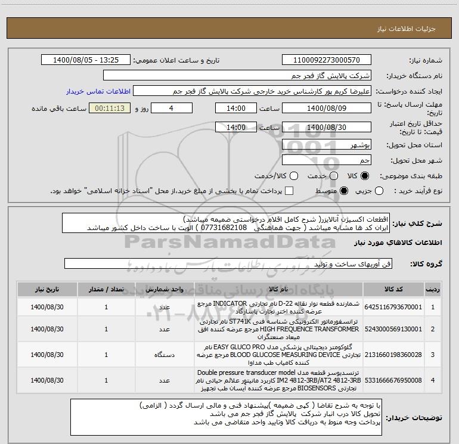Click the buyer notes text box
This screenshot has height=444, width=459.
pyautogui.click(x=226, y=417)
